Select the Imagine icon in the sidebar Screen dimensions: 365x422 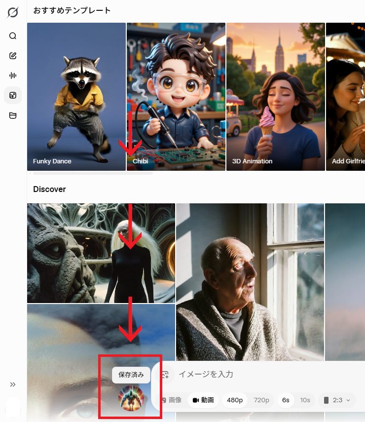(13, 95)
